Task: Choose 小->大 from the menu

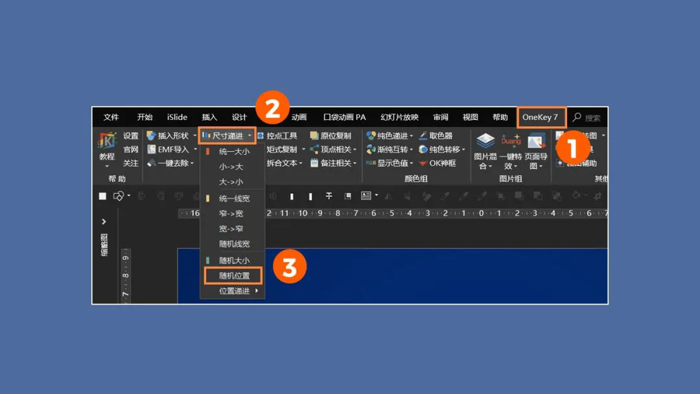Action: [x=233, y=167]
